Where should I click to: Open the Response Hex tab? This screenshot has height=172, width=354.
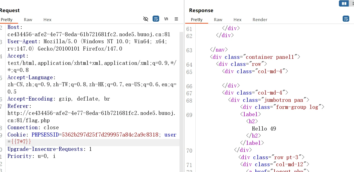[x=237, y=20]
